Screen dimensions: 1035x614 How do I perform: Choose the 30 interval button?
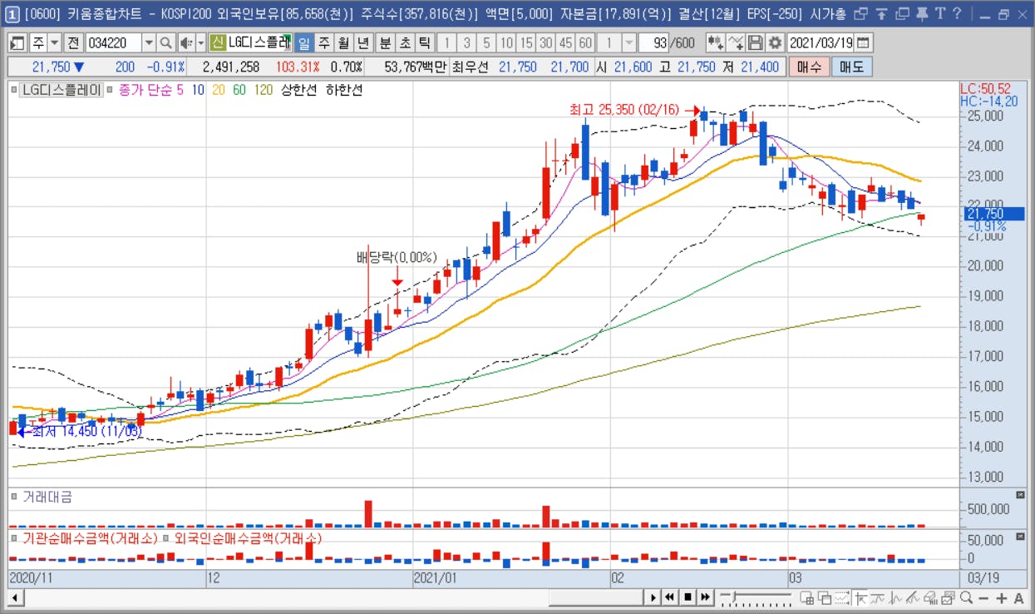pyautogui.click(x=545, y=42)
